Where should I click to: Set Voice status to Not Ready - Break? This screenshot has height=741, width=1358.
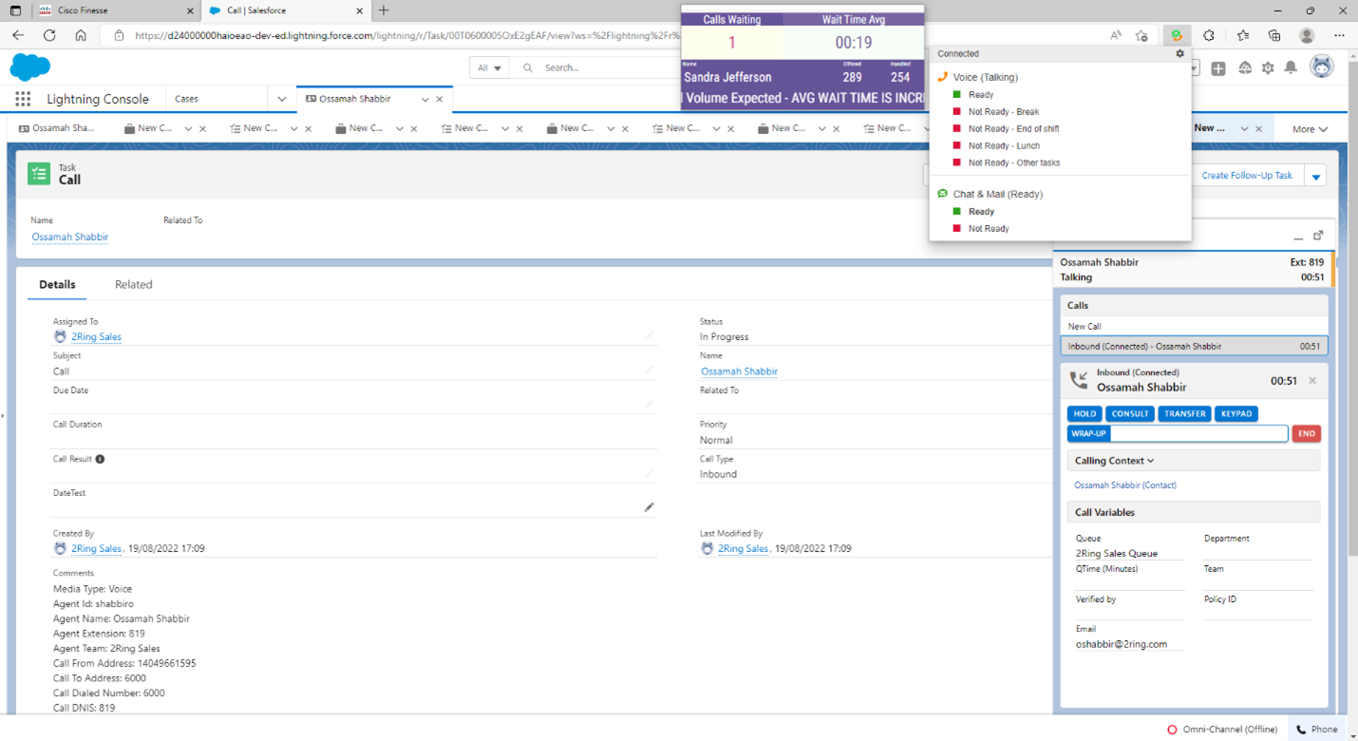coord(1003,112)
